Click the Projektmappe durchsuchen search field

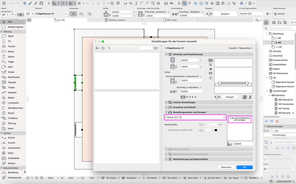(280, 28)
